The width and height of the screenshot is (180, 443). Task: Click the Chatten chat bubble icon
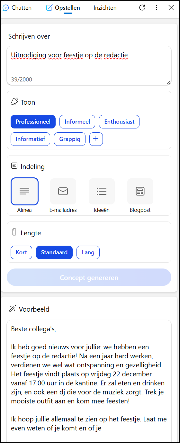(x=5, y=8)
